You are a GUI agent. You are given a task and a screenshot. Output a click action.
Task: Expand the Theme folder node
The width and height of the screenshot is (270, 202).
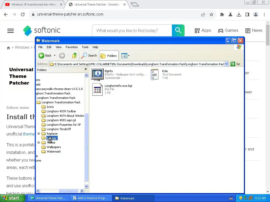point(38,142)
